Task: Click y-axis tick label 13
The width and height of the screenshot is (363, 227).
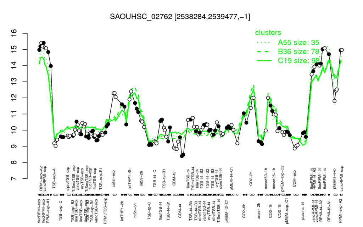Action: [14, 82]
